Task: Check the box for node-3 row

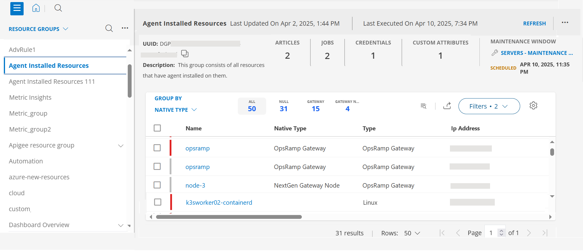Action: (157, 185)
